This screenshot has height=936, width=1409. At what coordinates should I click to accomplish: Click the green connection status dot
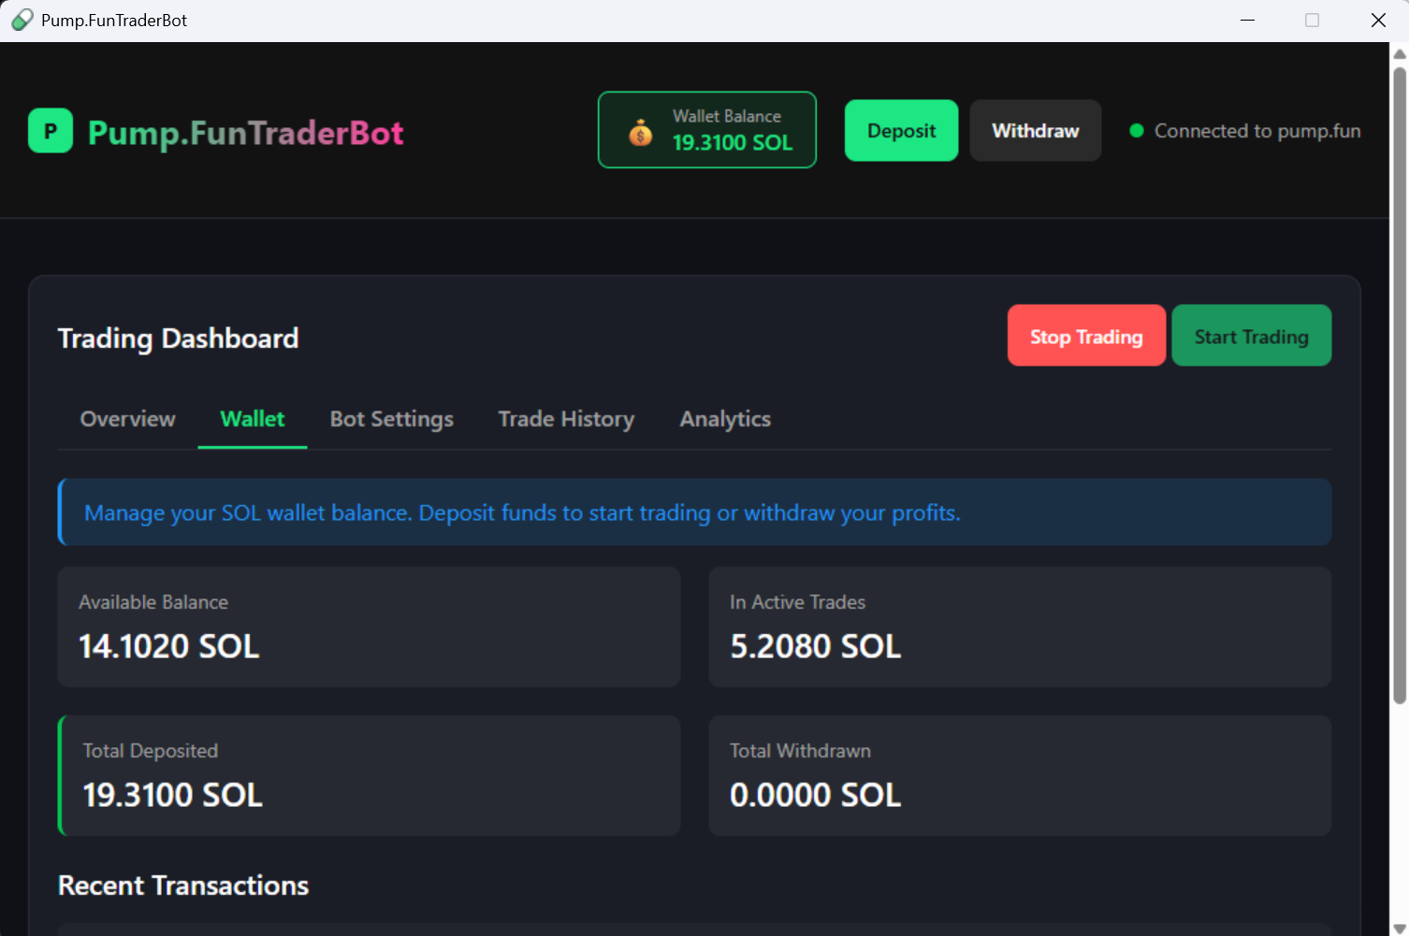(x=1136, y=131)
